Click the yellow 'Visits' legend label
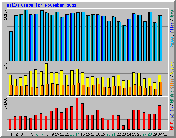The image size is (176, 138). (x=172, y=68)
